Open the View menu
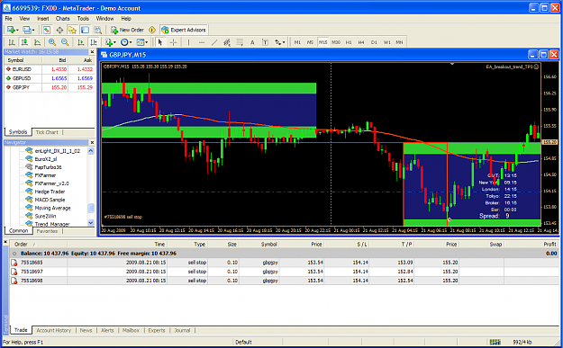 pos(24,19)
